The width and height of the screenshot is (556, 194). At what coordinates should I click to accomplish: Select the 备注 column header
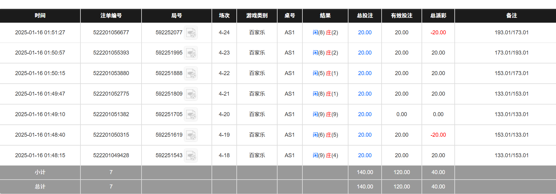point(511,16)
